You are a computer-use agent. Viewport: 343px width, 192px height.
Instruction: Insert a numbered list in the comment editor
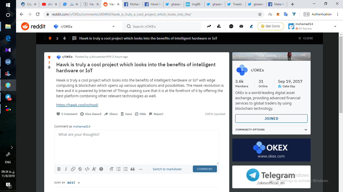126,169
